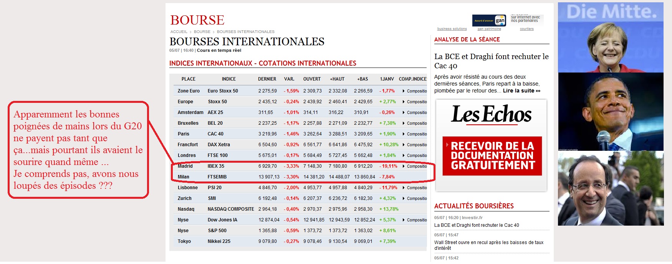This screenshot has width=672, height=264.
Task: Click the Les Echos logo
Action: click(x=492, y=114)
